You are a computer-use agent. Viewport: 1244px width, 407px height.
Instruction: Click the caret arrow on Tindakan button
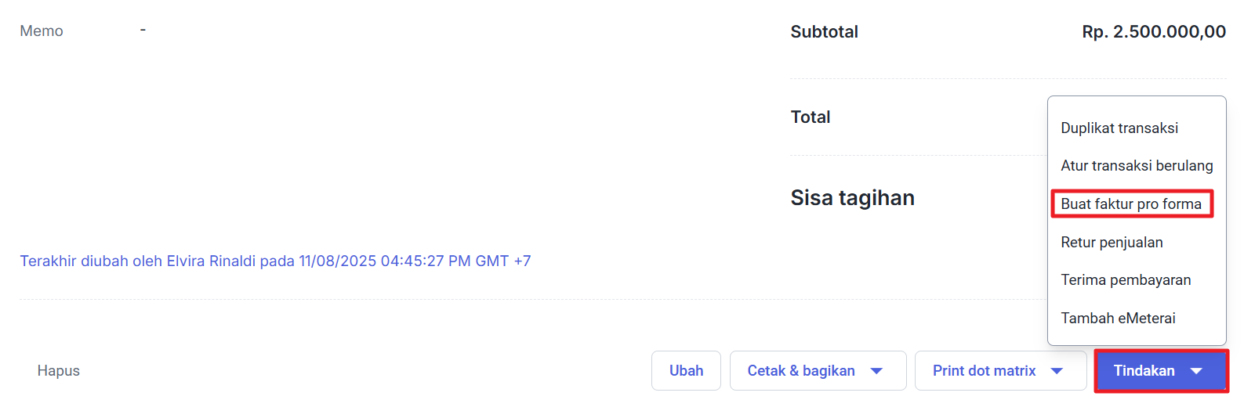coord(1196,371)
